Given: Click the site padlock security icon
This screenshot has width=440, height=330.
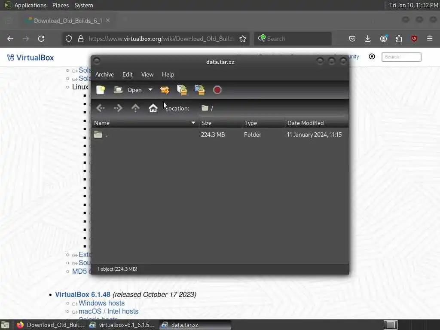Looking at the screenshot, I should coord(81,39).
